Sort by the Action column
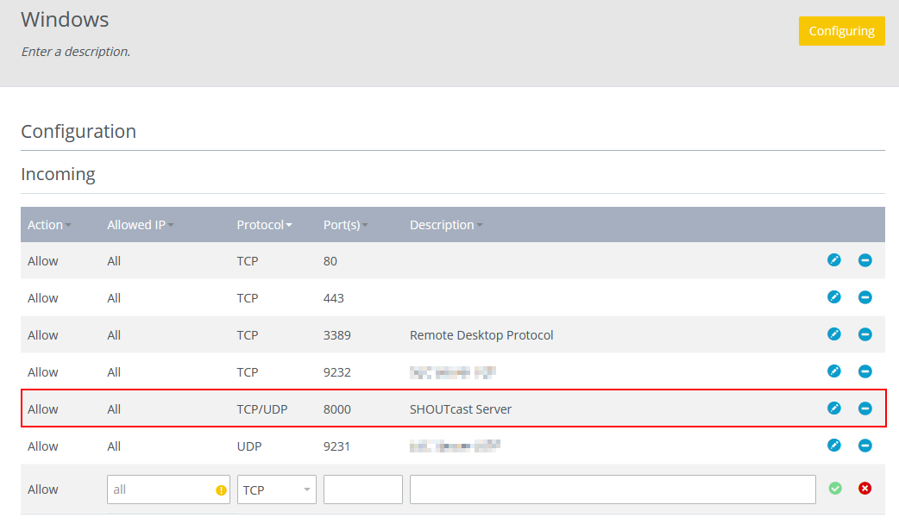Image resolution: width=899 pixels, height=530 pixels. [x=49, y=225]
